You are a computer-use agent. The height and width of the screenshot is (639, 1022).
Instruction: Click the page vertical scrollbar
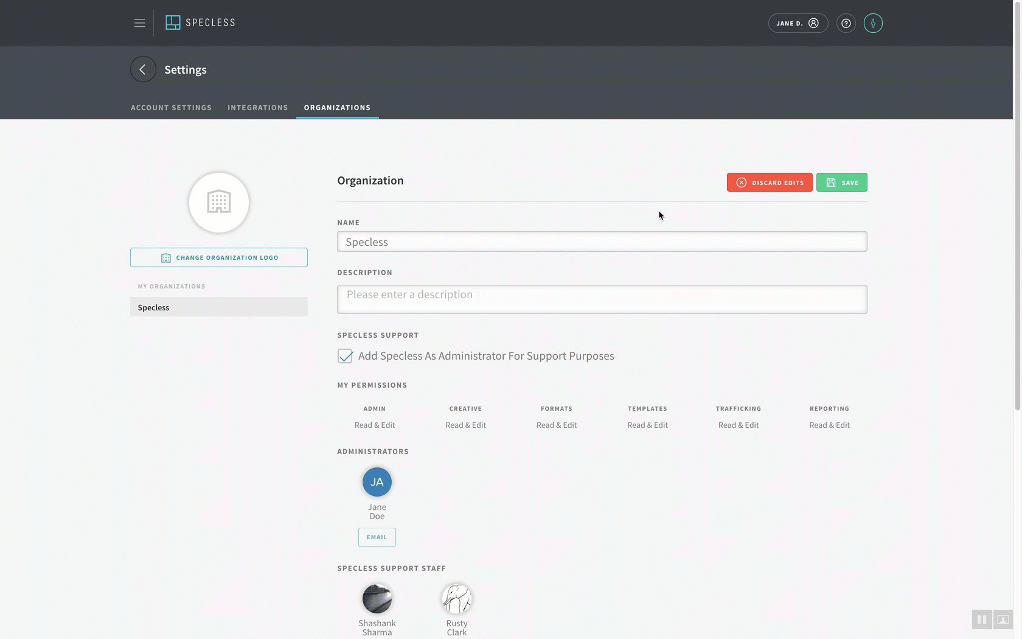pyautogui.click(x=1018, y=207)
